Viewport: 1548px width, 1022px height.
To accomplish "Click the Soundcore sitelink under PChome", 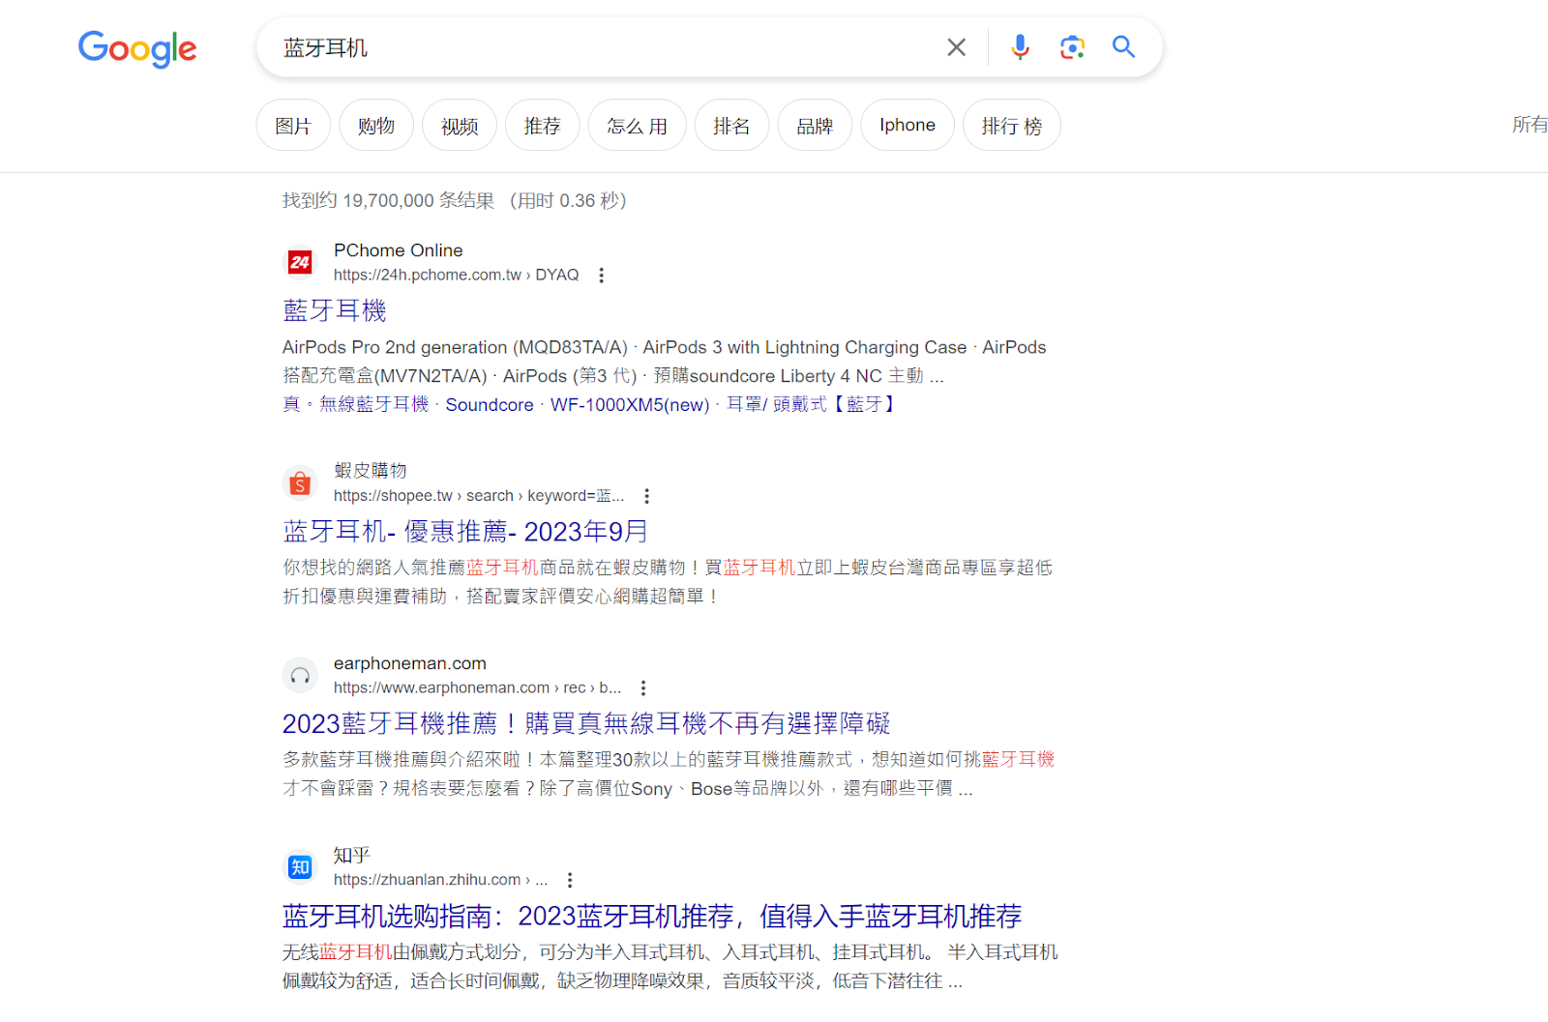I will click(489, 405).
